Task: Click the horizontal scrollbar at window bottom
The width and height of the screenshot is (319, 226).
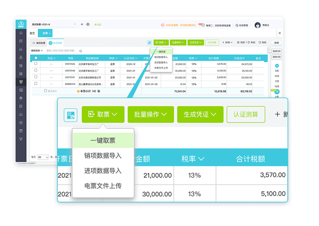Action: (x=26, y=163)
